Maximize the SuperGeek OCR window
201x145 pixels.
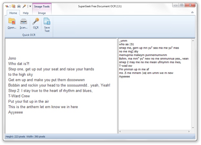182,5
